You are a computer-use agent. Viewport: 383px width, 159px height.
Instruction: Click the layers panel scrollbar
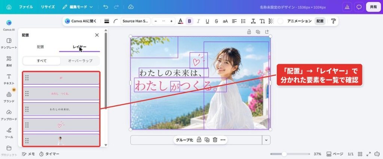[106, 71]
